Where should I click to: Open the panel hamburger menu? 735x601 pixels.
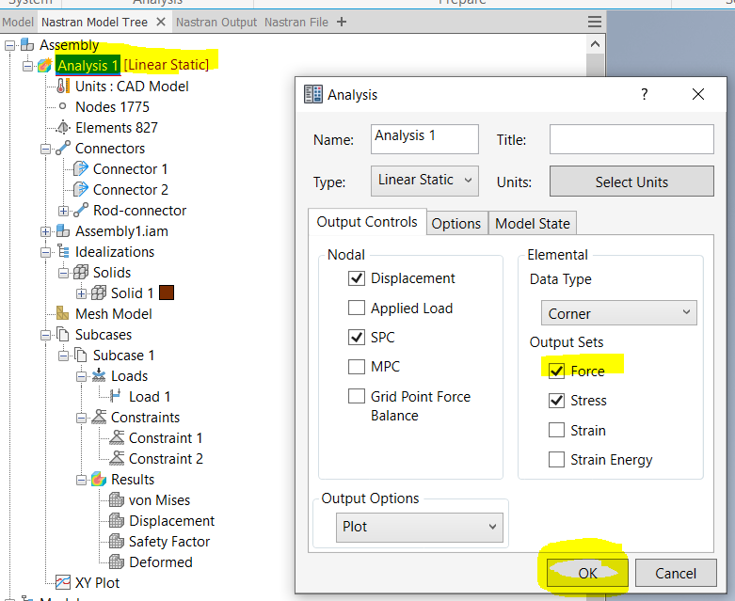click(x=595, y=22)
